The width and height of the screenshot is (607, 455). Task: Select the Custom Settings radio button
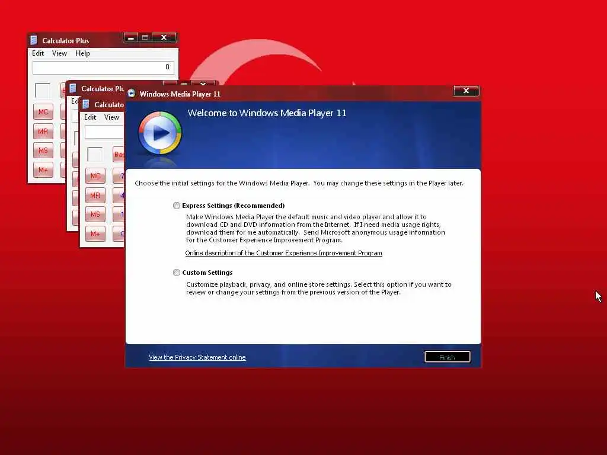click(x=177, y=273)
